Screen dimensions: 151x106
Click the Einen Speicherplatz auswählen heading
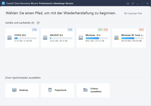pyautogui.click(x=23, y=78)
